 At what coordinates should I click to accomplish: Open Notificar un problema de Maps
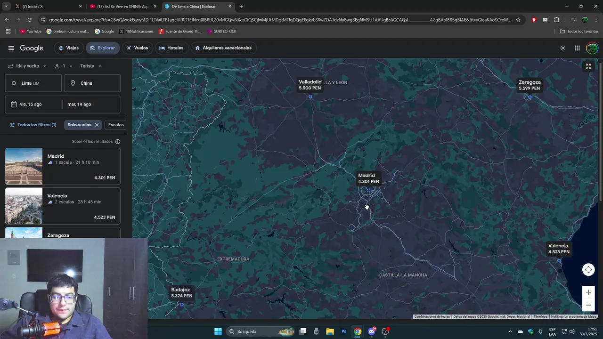pyautogui.click(x=573, y=317)
